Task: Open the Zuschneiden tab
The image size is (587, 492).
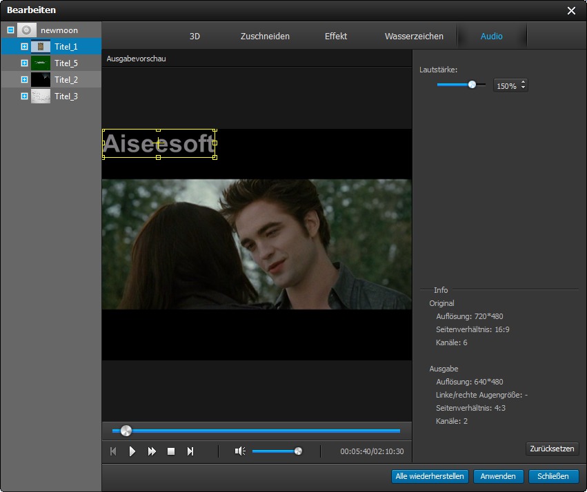Action: (x=265, y=37)
